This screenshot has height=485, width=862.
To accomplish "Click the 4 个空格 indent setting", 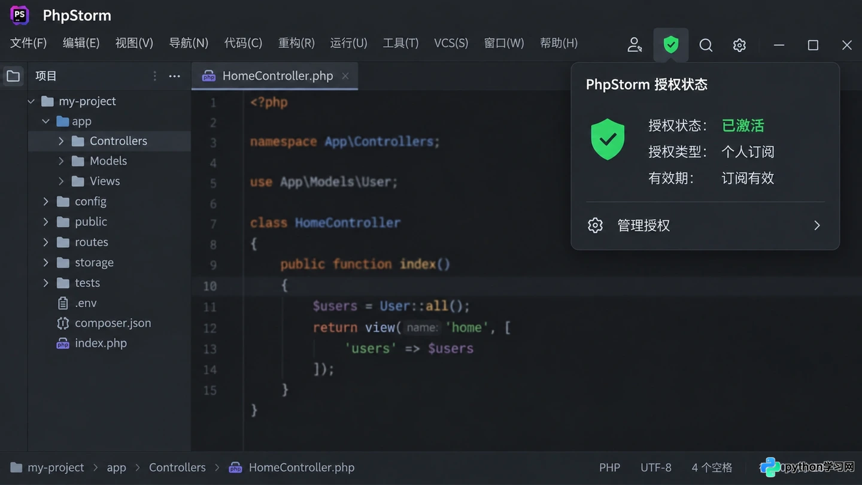I will click(x=712, y=468).
